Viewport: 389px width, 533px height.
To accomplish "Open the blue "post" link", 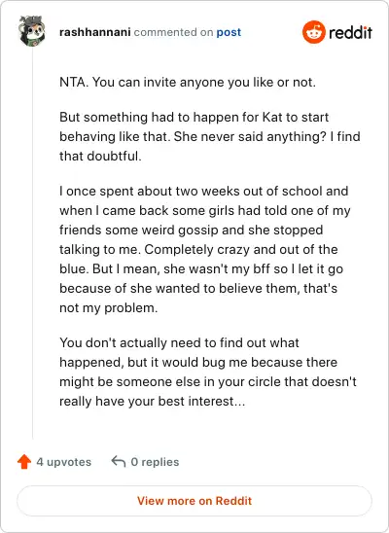I will point(229,32).
